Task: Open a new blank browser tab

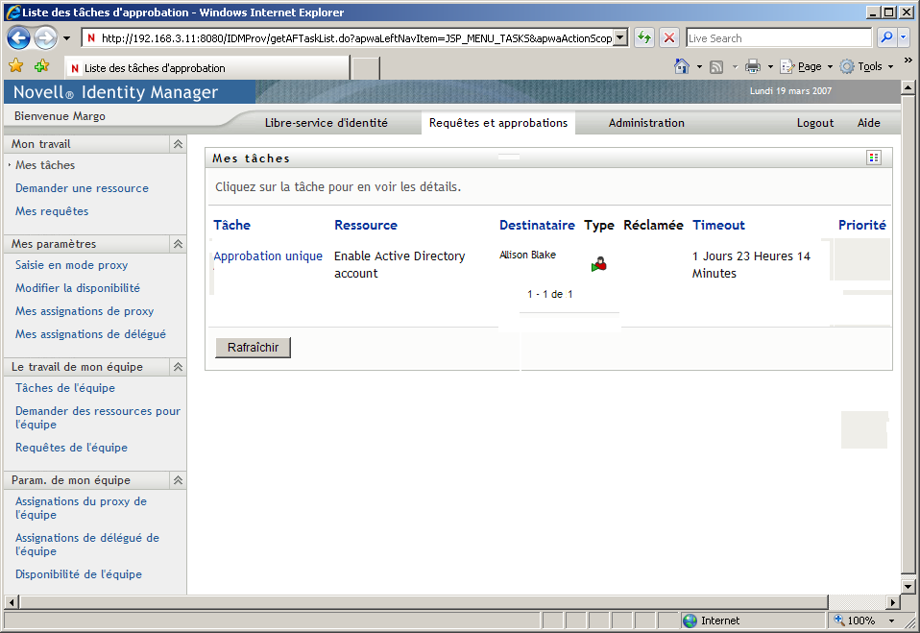Action: [x=366, y=68]
